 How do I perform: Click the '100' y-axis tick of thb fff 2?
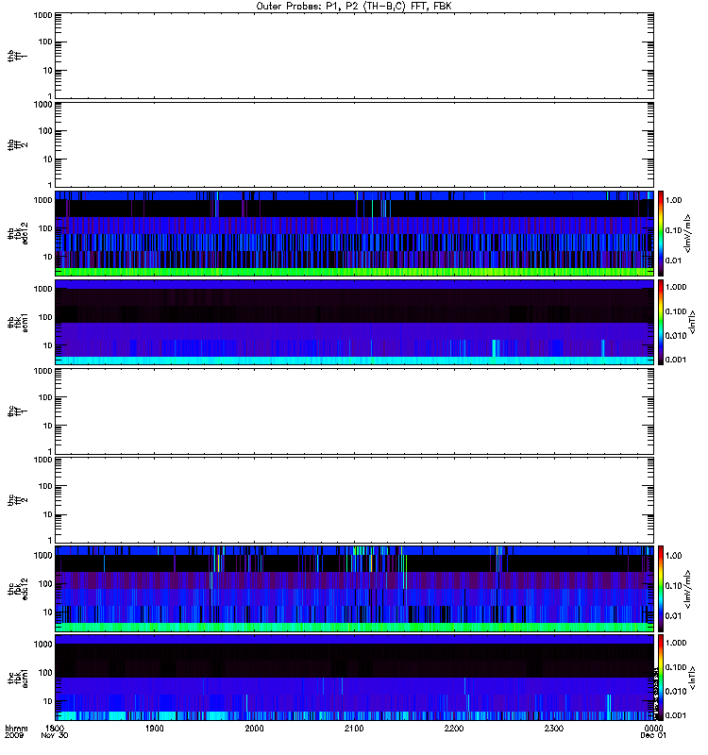pos(45,131)
